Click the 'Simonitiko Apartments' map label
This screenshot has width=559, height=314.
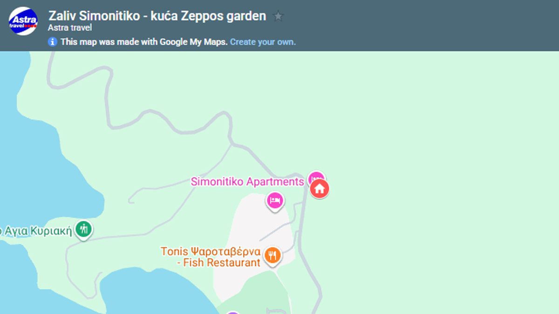coord(247,182)
